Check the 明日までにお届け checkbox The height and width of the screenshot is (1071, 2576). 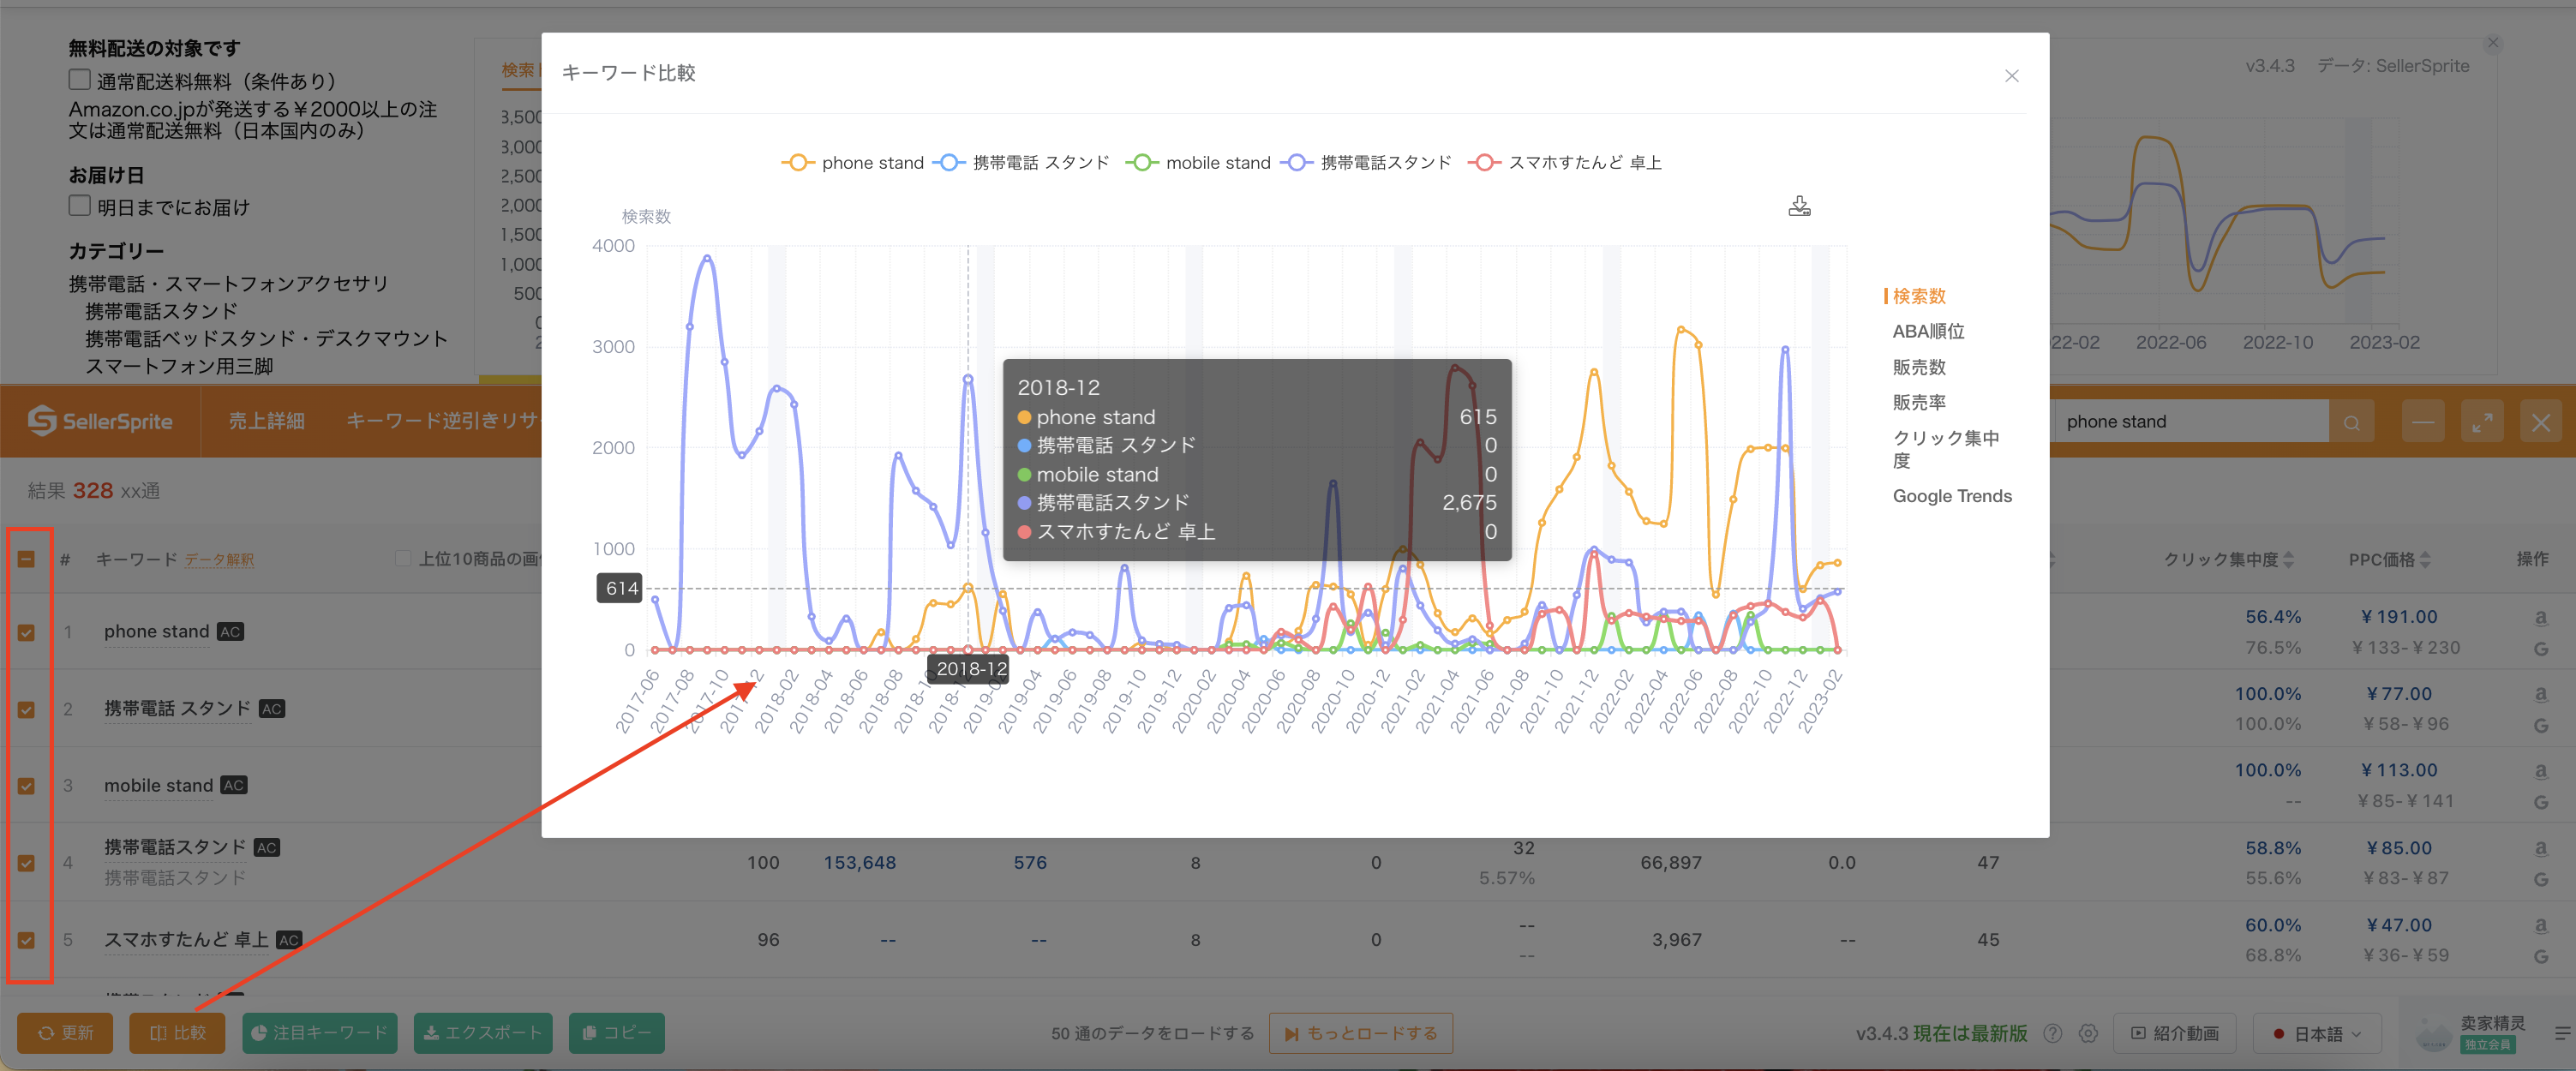pyautogui.click(x=79, y=206)
